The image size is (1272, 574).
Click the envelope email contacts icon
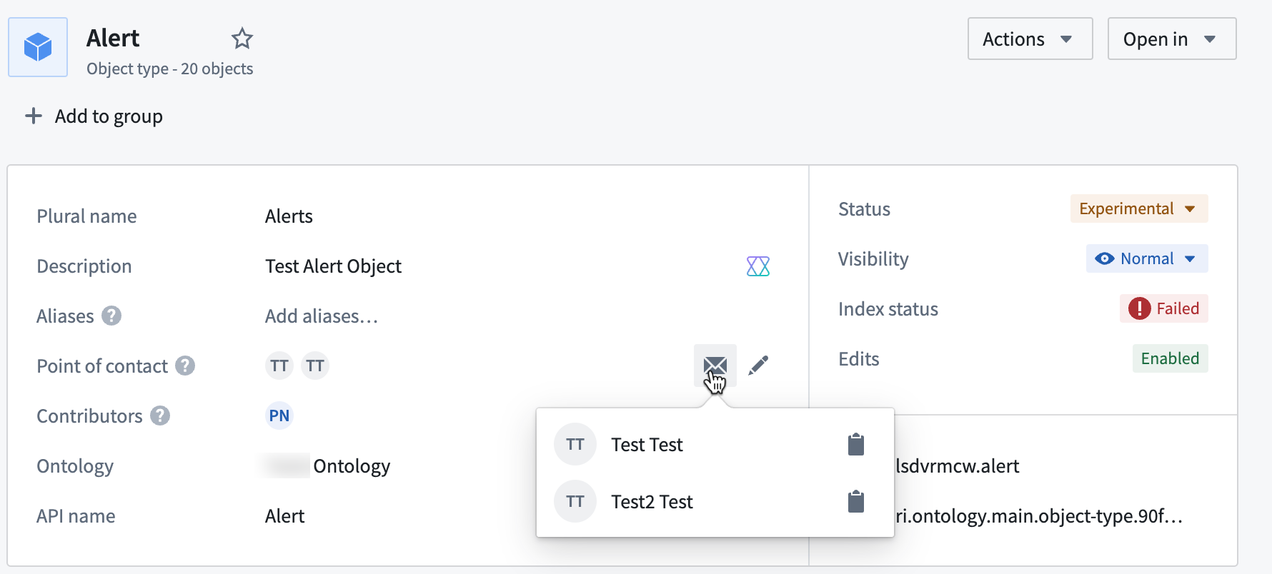(715, 366)
